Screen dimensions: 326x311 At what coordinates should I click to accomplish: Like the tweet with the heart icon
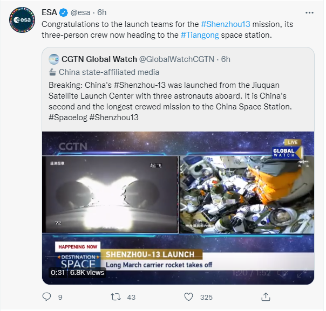(x=189, y=296)
